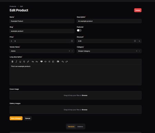155x133 pixels.
Task: Click the dollar prefix on Price field
Action: 11,41
